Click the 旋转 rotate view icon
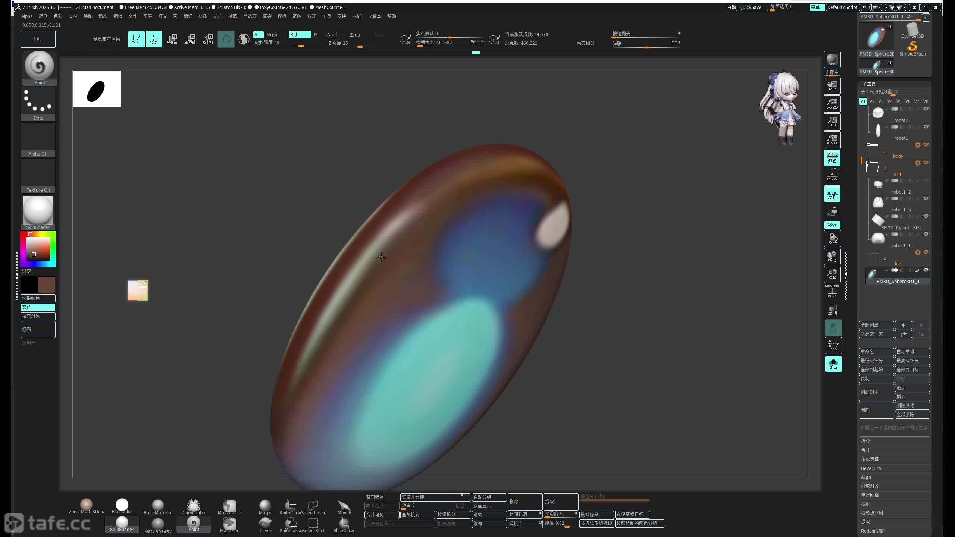Screen dimensions: 955x537 click(832, 239)
